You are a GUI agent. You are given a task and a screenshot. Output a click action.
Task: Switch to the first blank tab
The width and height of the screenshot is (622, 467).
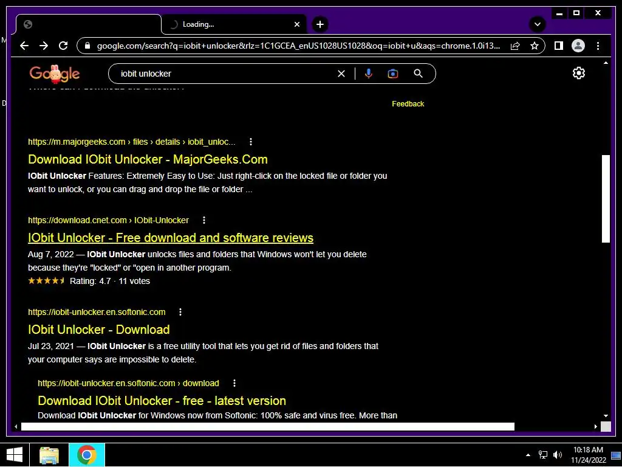89,24
